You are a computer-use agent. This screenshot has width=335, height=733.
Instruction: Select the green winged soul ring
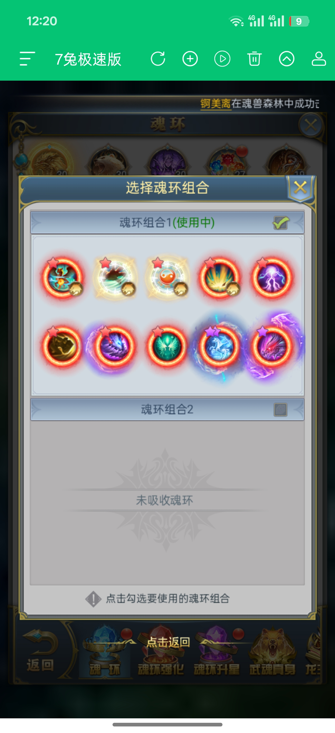[167, 346]
